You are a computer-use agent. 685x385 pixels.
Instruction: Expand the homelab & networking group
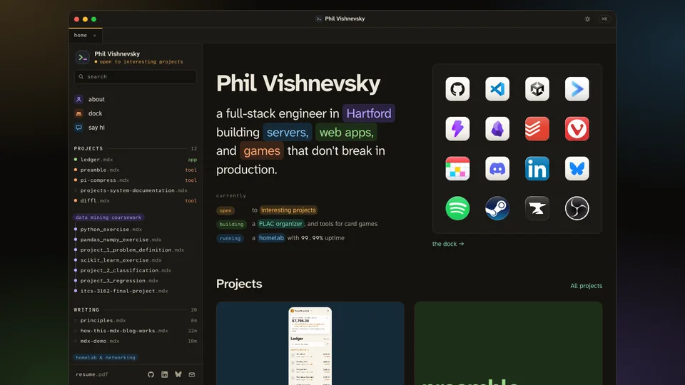click(106, 357)
